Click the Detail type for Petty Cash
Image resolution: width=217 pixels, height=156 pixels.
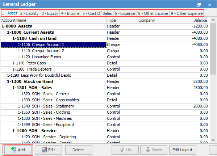[x=112, y=63]
